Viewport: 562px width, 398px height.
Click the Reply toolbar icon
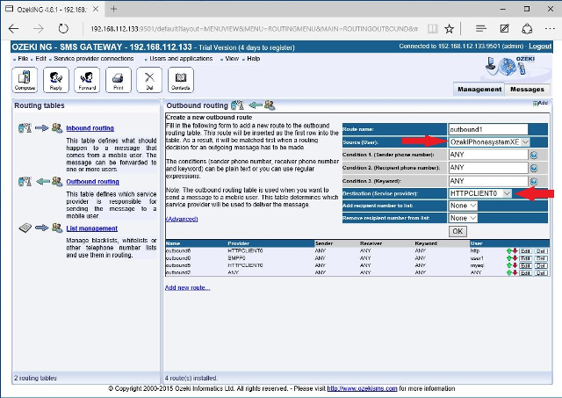[56, 80]
